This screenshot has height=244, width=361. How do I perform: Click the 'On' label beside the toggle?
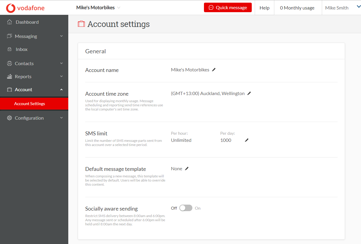pos(198,208)
